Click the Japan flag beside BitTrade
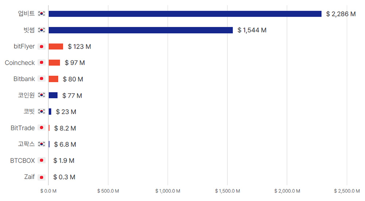365x201 pixels. pos(42,128)
